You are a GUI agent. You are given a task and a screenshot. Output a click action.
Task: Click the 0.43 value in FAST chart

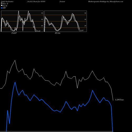click(x=39, y=31)
